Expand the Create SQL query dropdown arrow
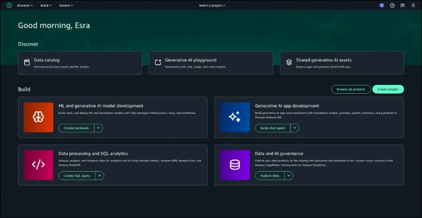The height and width of the screenshot is (218, 422). (x=100, y=175)
